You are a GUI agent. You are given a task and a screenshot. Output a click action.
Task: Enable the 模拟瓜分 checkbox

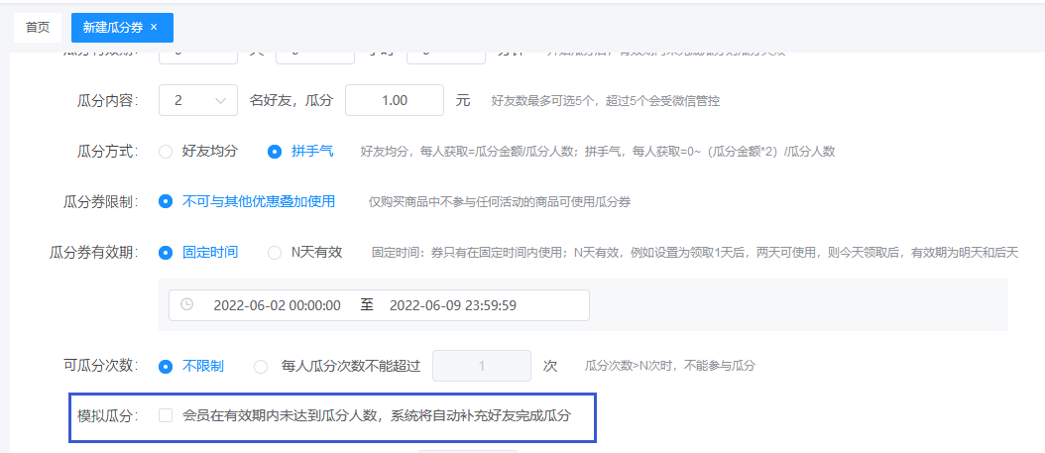(166, 415)
